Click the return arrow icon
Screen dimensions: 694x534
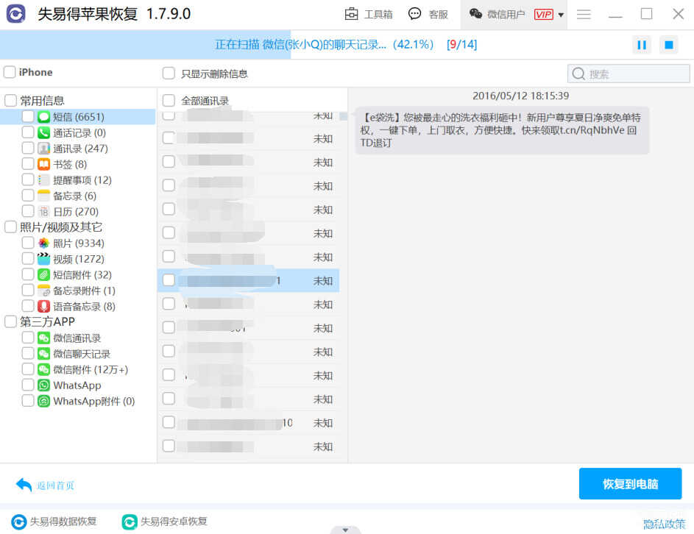[x=24, y=485]
